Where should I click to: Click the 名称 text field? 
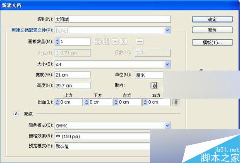(x=113, y=19)
